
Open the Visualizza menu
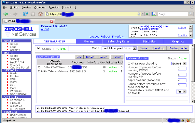[x=26, y=7]
